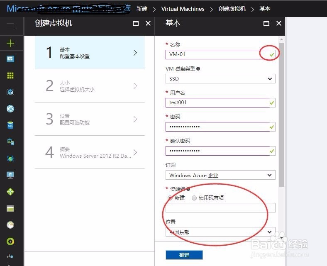Open the 订阅 Windows Azure 企业 dropdown
Image resolution: width=327 pixels, height=266 pixels.
pos(220,175)
